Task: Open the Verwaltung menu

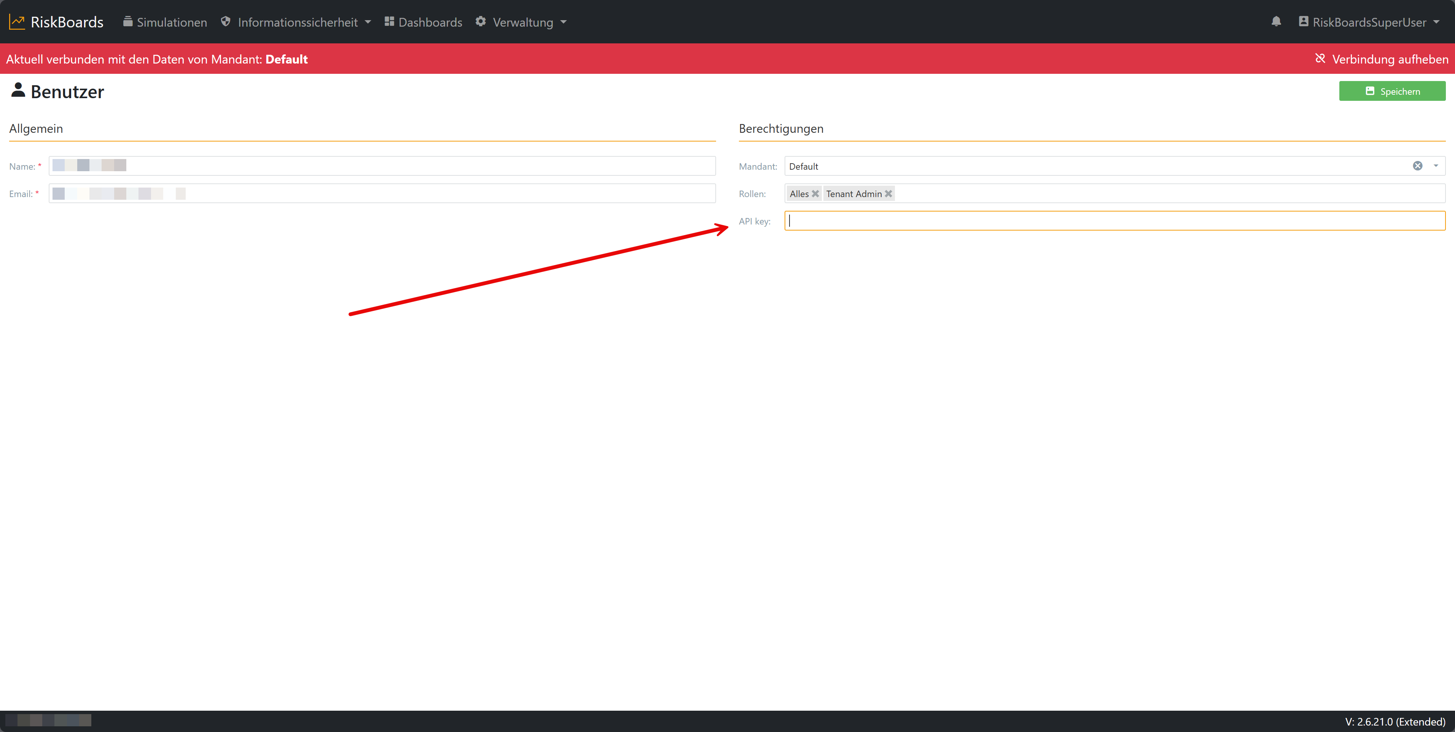Action: [x=523, y=22]
